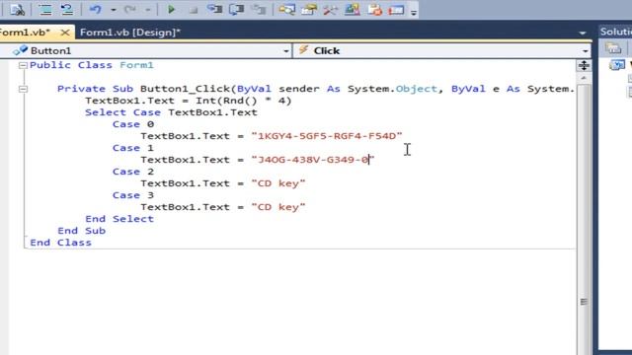
Task: Open the Redo history dropdown arrow
Action: click(147, 10)
